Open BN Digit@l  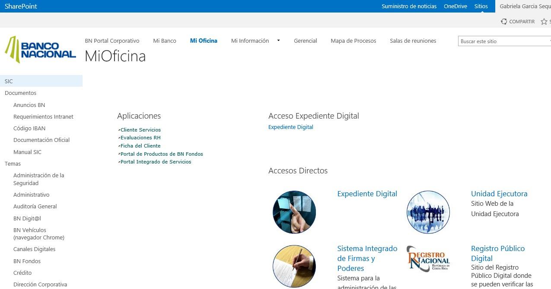[x=27, y=218]
